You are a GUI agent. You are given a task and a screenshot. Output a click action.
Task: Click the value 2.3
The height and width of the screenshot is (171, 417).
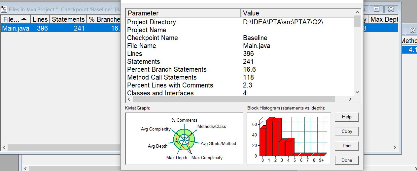point(248,85)
